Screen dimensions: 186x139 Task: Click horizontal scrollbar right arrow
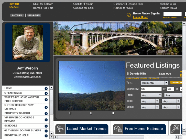coord(180,137)
